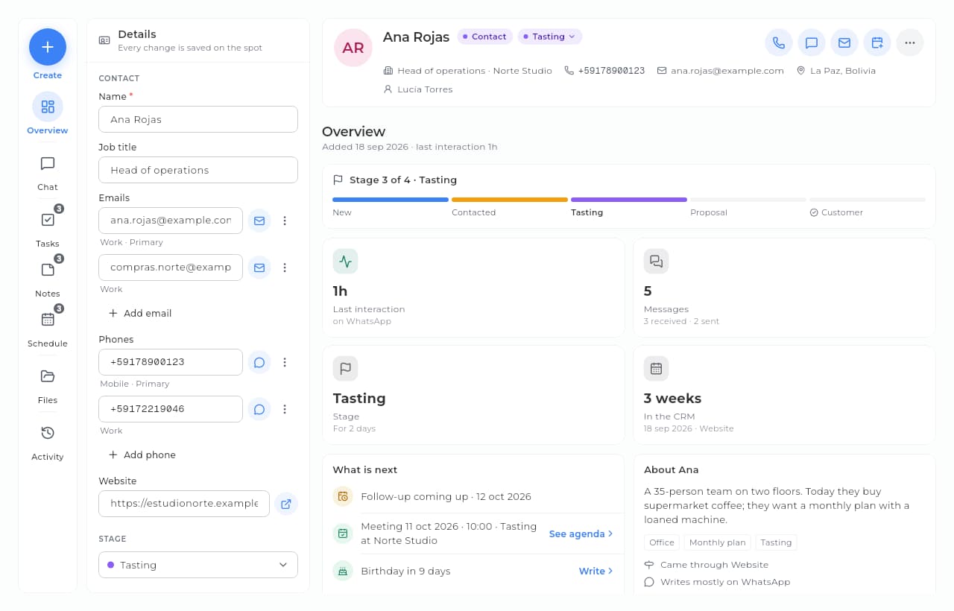This screenshot has width=954, height=611.
Task: Click Add phone button
Action: (142, 455)
